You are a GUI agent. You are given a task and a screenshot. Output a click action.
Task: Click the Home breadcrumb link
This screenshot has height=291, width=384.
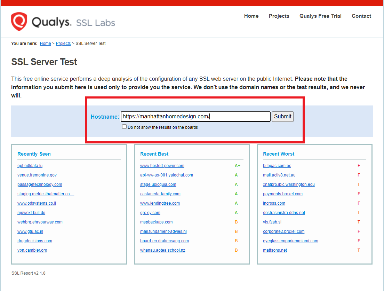click(45, 44)
